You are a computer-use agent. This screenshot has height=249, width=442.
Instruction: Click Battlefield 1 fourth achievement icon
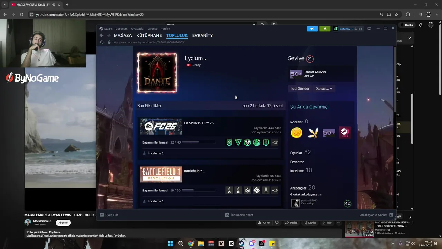coord(257,191)
